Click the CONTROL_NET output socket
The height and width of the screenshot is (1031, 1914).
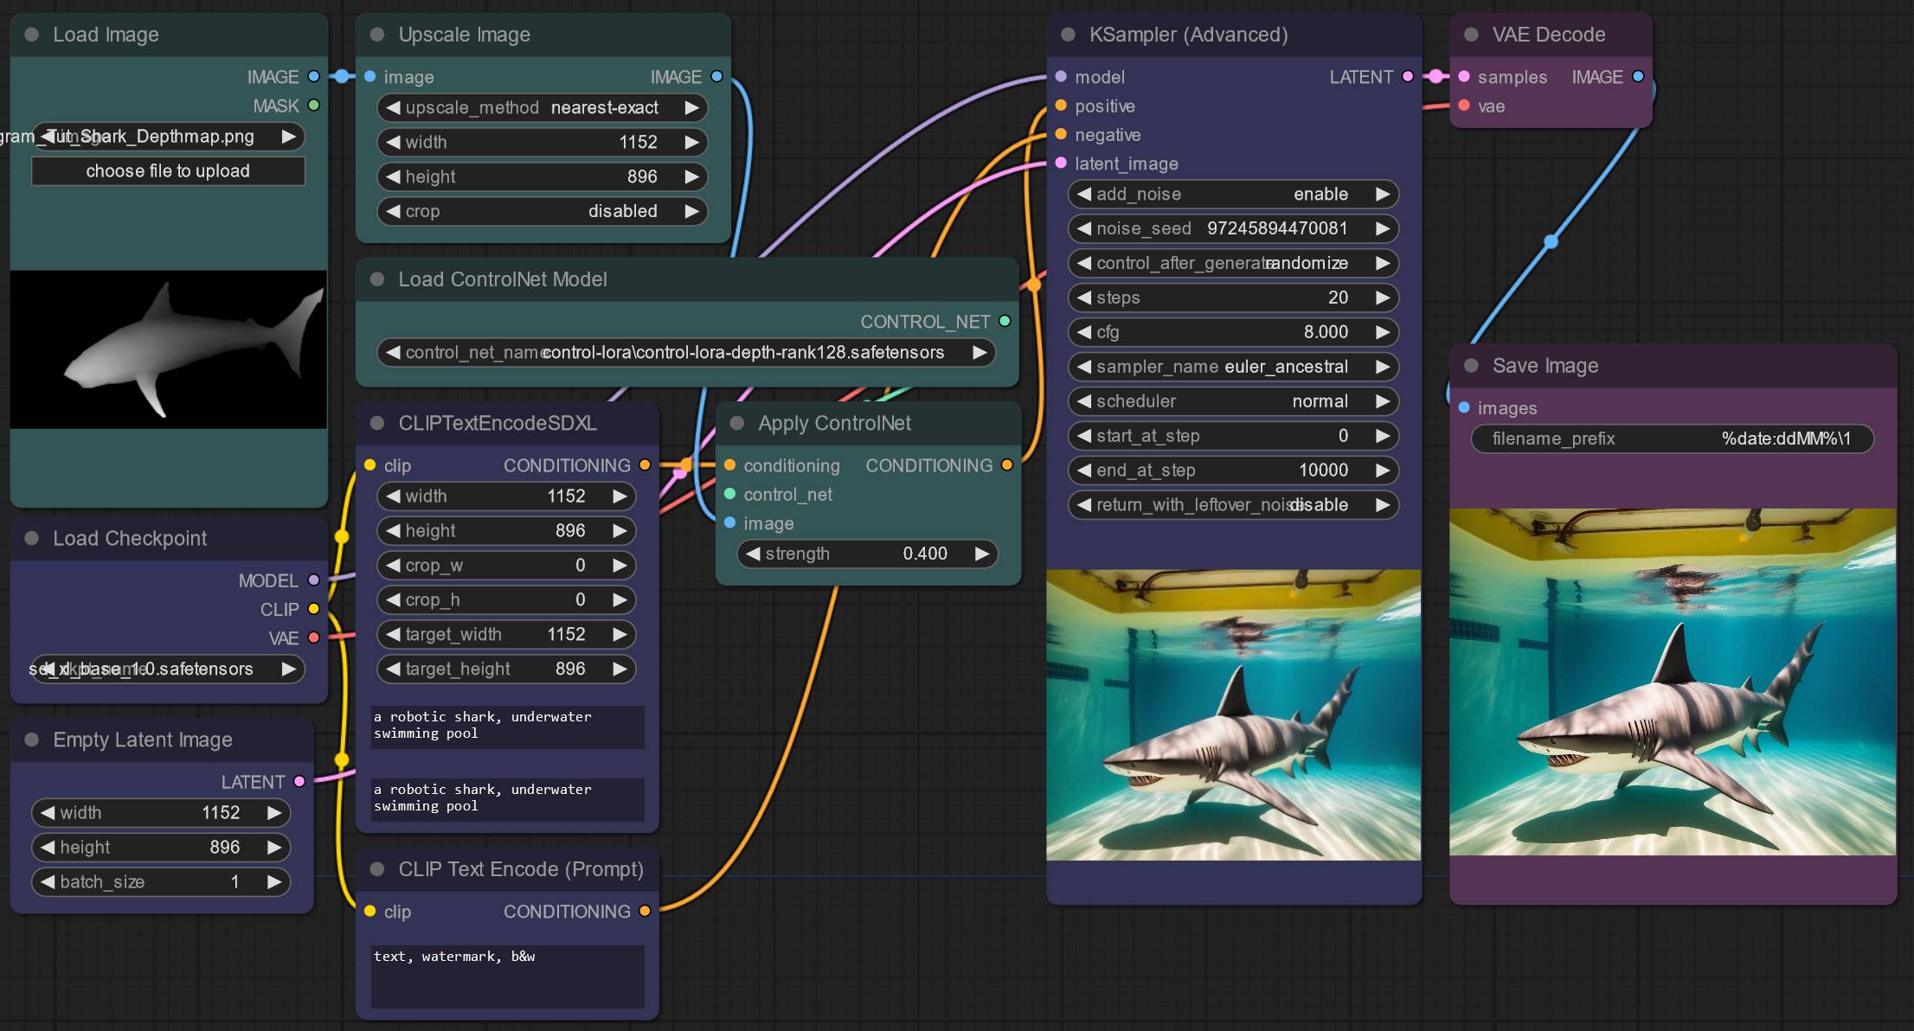1005,321
